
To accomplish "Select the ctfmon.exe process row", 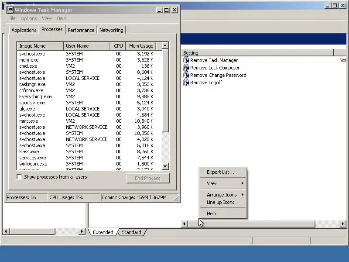I will coord(89,90).
